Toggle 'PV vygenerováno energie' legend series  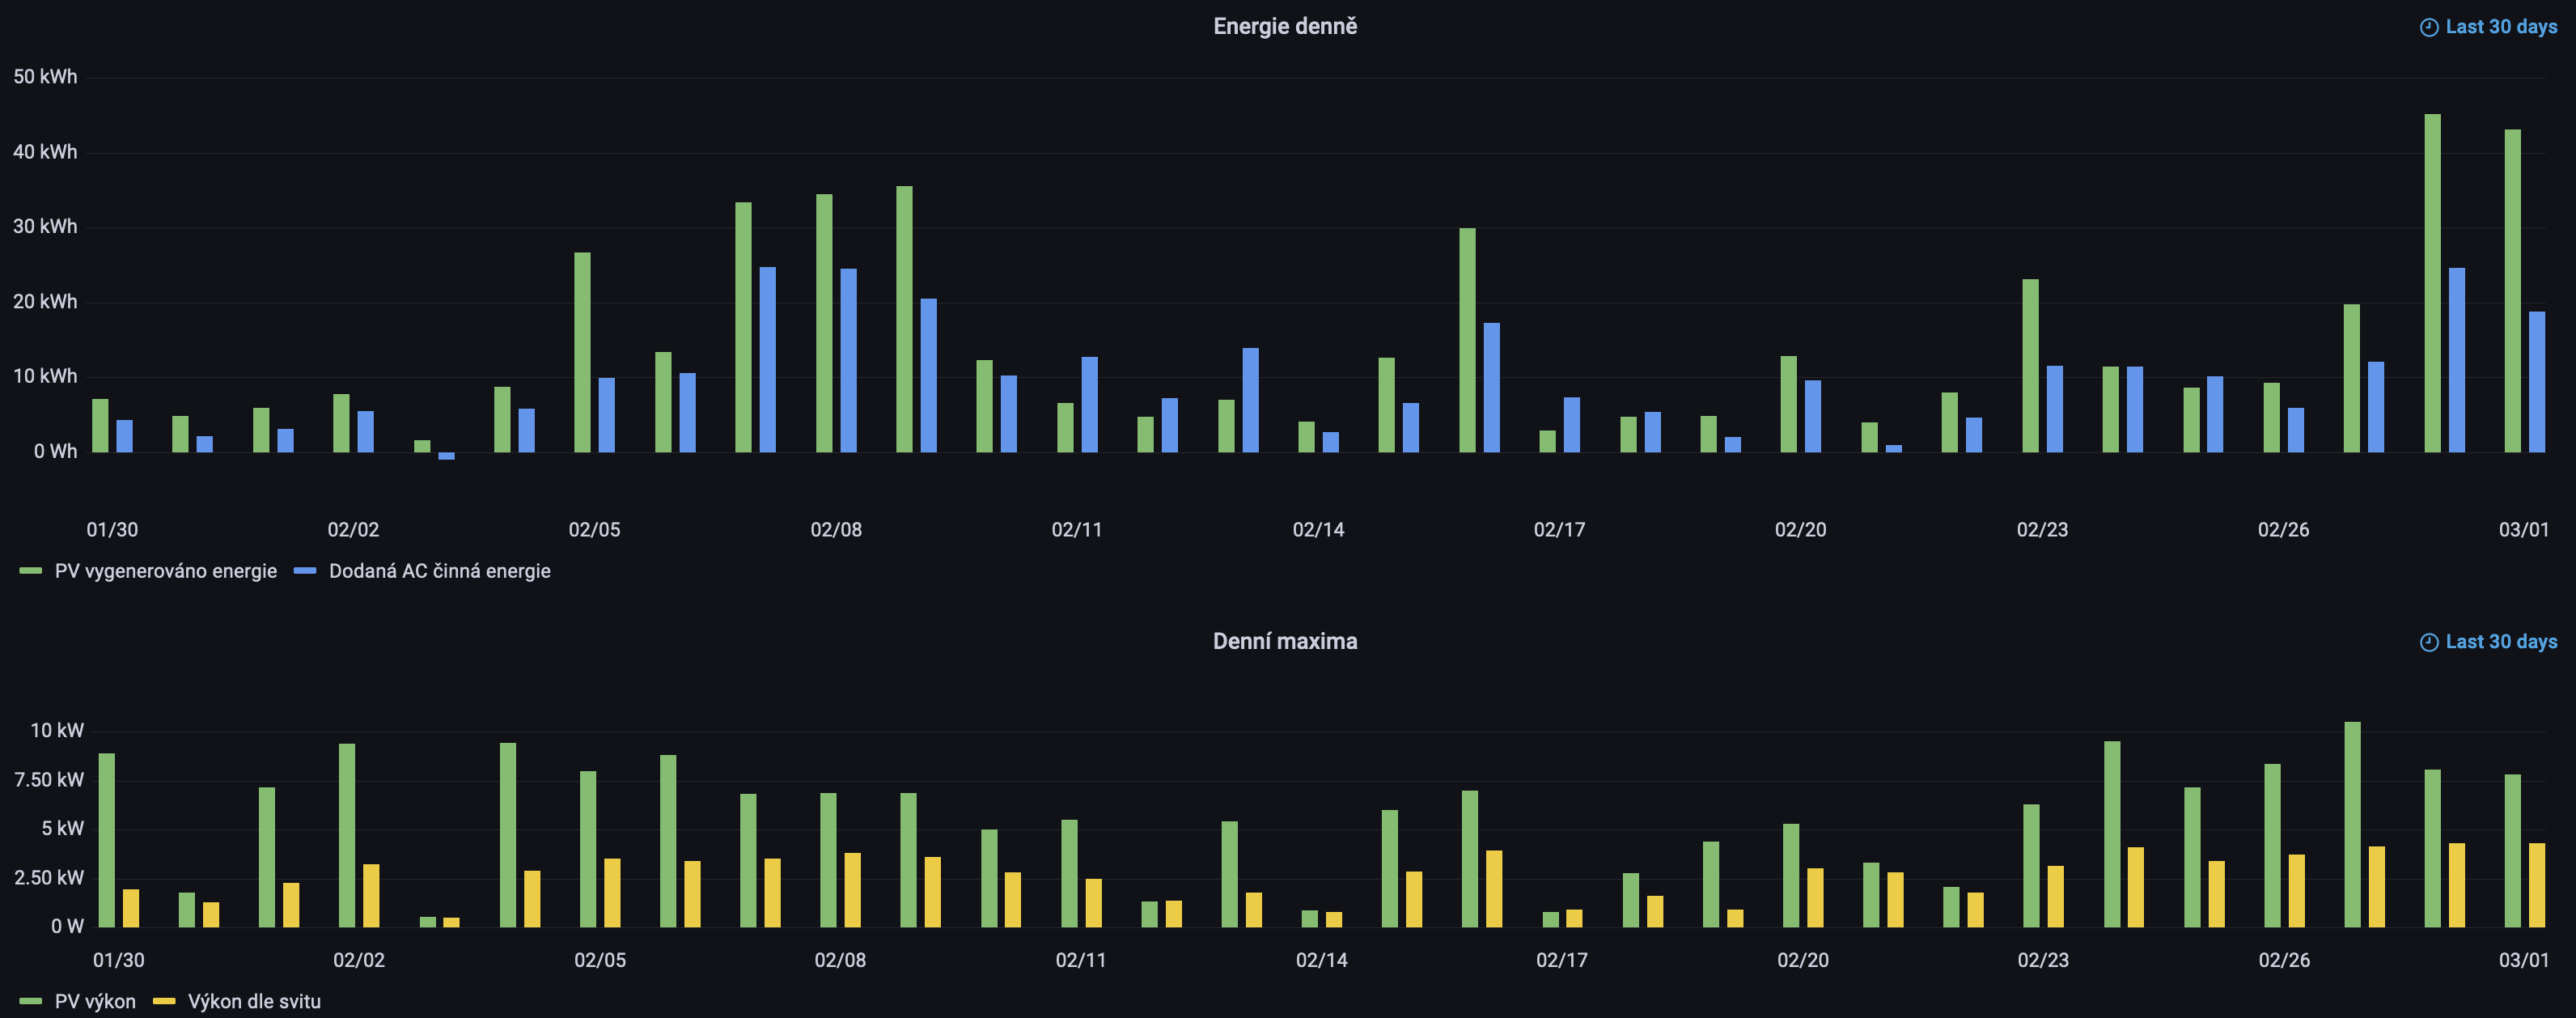pyautogui.click(x=165, y=571)
